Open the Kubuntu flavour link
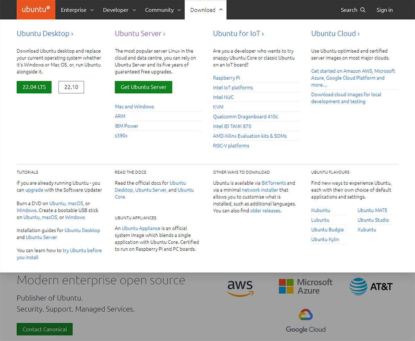The height and width of the screenshot is (341, 415). click(321, 210)
